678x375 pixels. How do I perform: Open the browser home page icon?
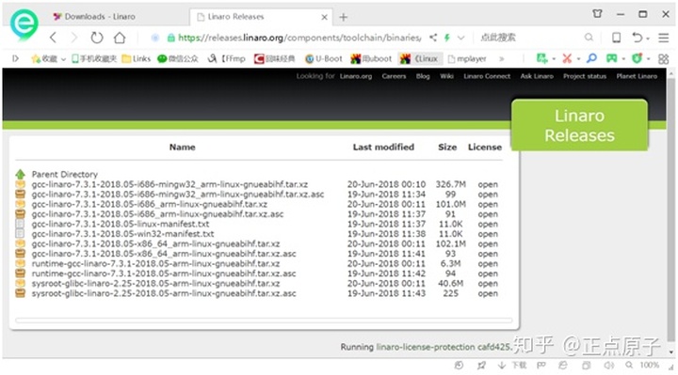pos(120,38)
